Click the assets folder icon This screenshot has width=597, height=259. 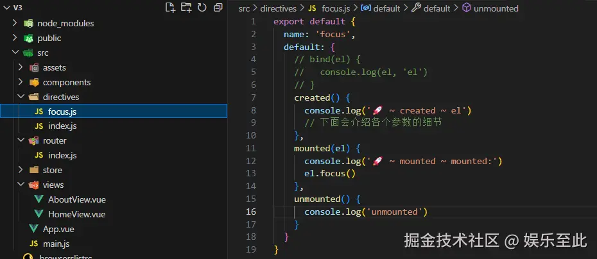coord(34,68)
